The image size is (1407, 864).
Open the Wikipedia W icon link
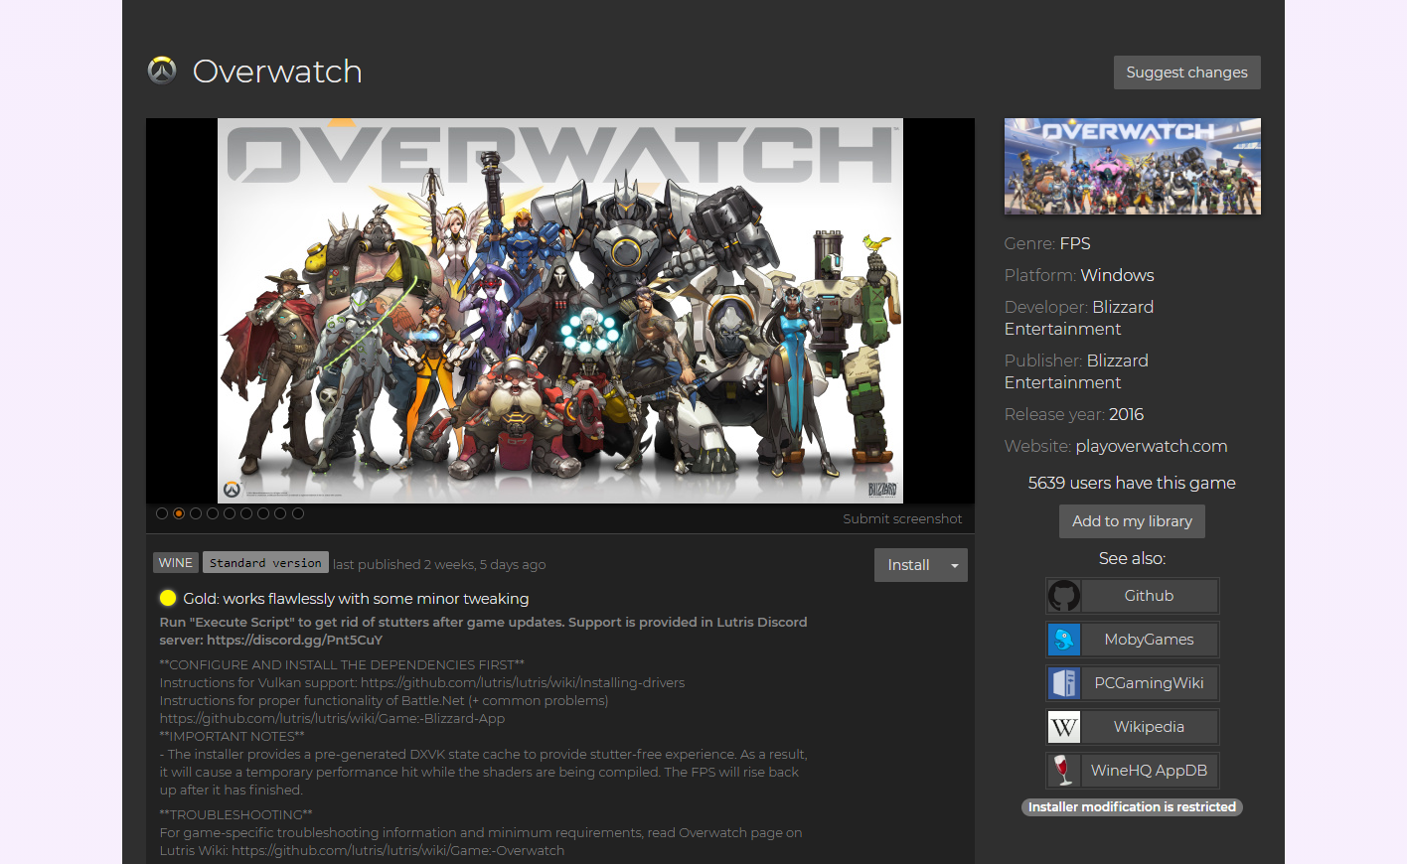pos(1064,727)
